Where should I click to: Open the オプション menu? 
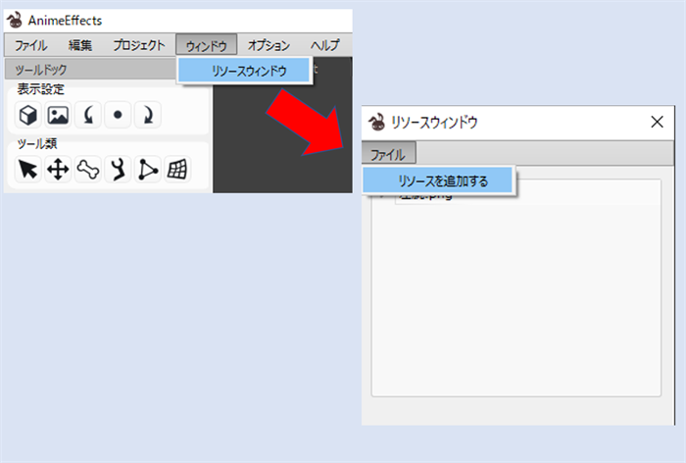269,45
